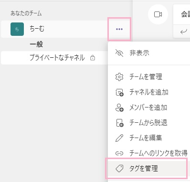
Task: Click the lock icon beside プライベートなチャネル
Action: pyautogui.click(x=93, y=58)
